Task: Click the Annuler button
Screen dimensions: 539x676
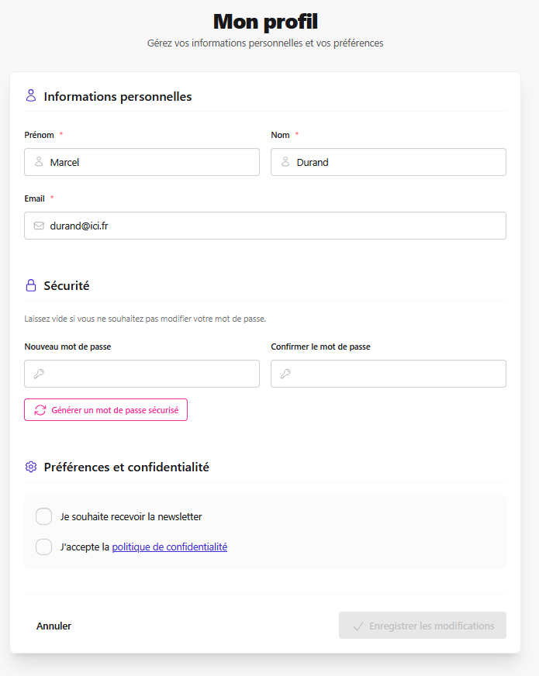Action: point(54,626)
